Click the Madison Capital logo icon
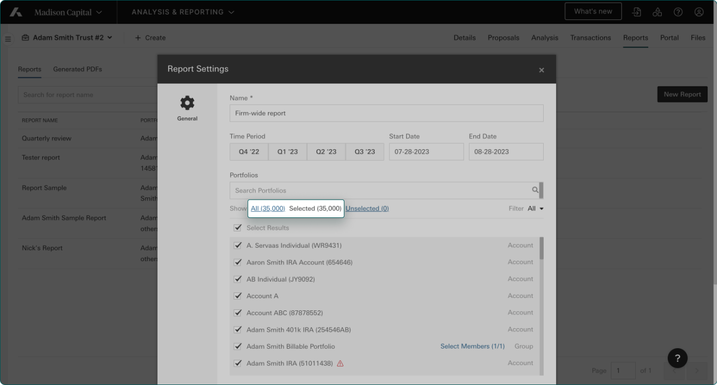Screen dimensions: 717x385 16,12
